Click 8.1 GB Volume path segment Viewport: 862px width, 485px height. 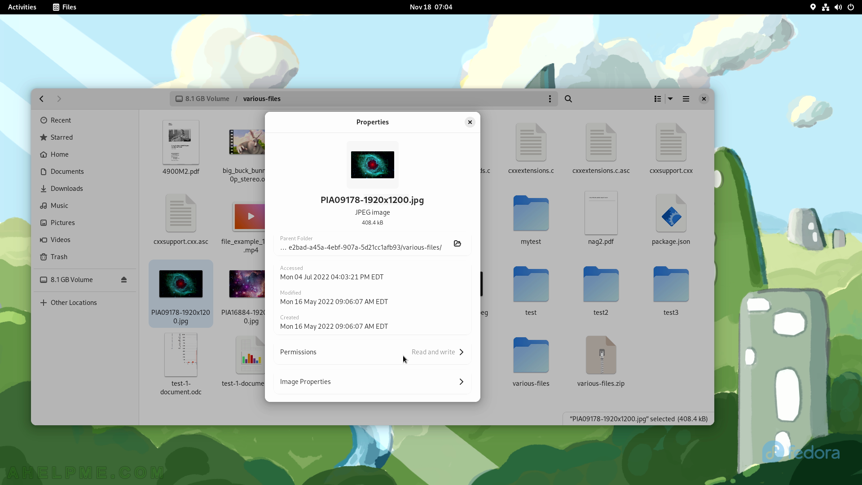[x=202, y=99]
